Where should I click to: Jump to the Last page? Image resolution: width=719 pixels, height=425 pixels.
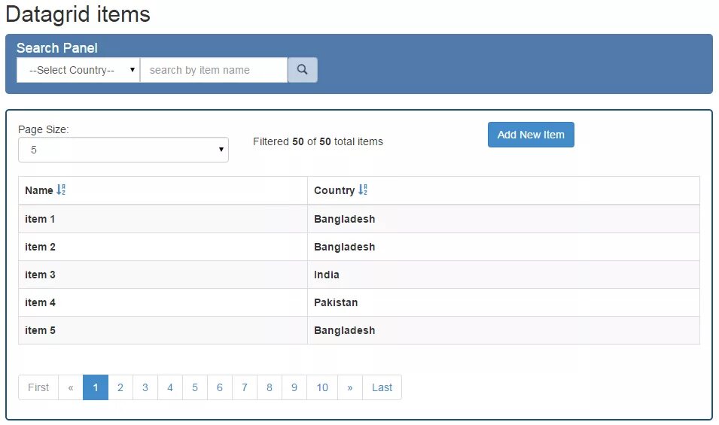pos(382,387)
